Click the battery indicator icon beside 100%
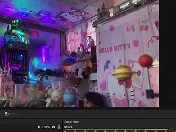 [39, 127]
